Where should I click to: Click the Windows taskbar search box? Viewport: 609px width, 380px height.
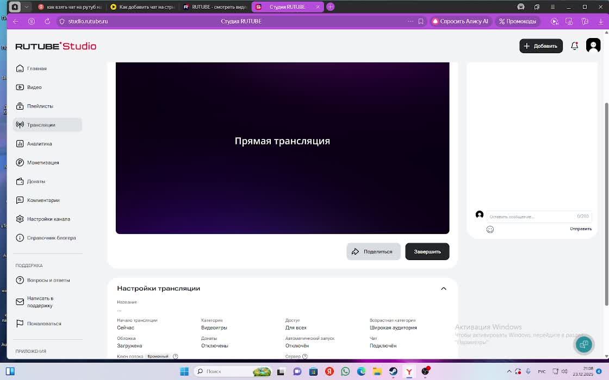(x=233, y=371)
